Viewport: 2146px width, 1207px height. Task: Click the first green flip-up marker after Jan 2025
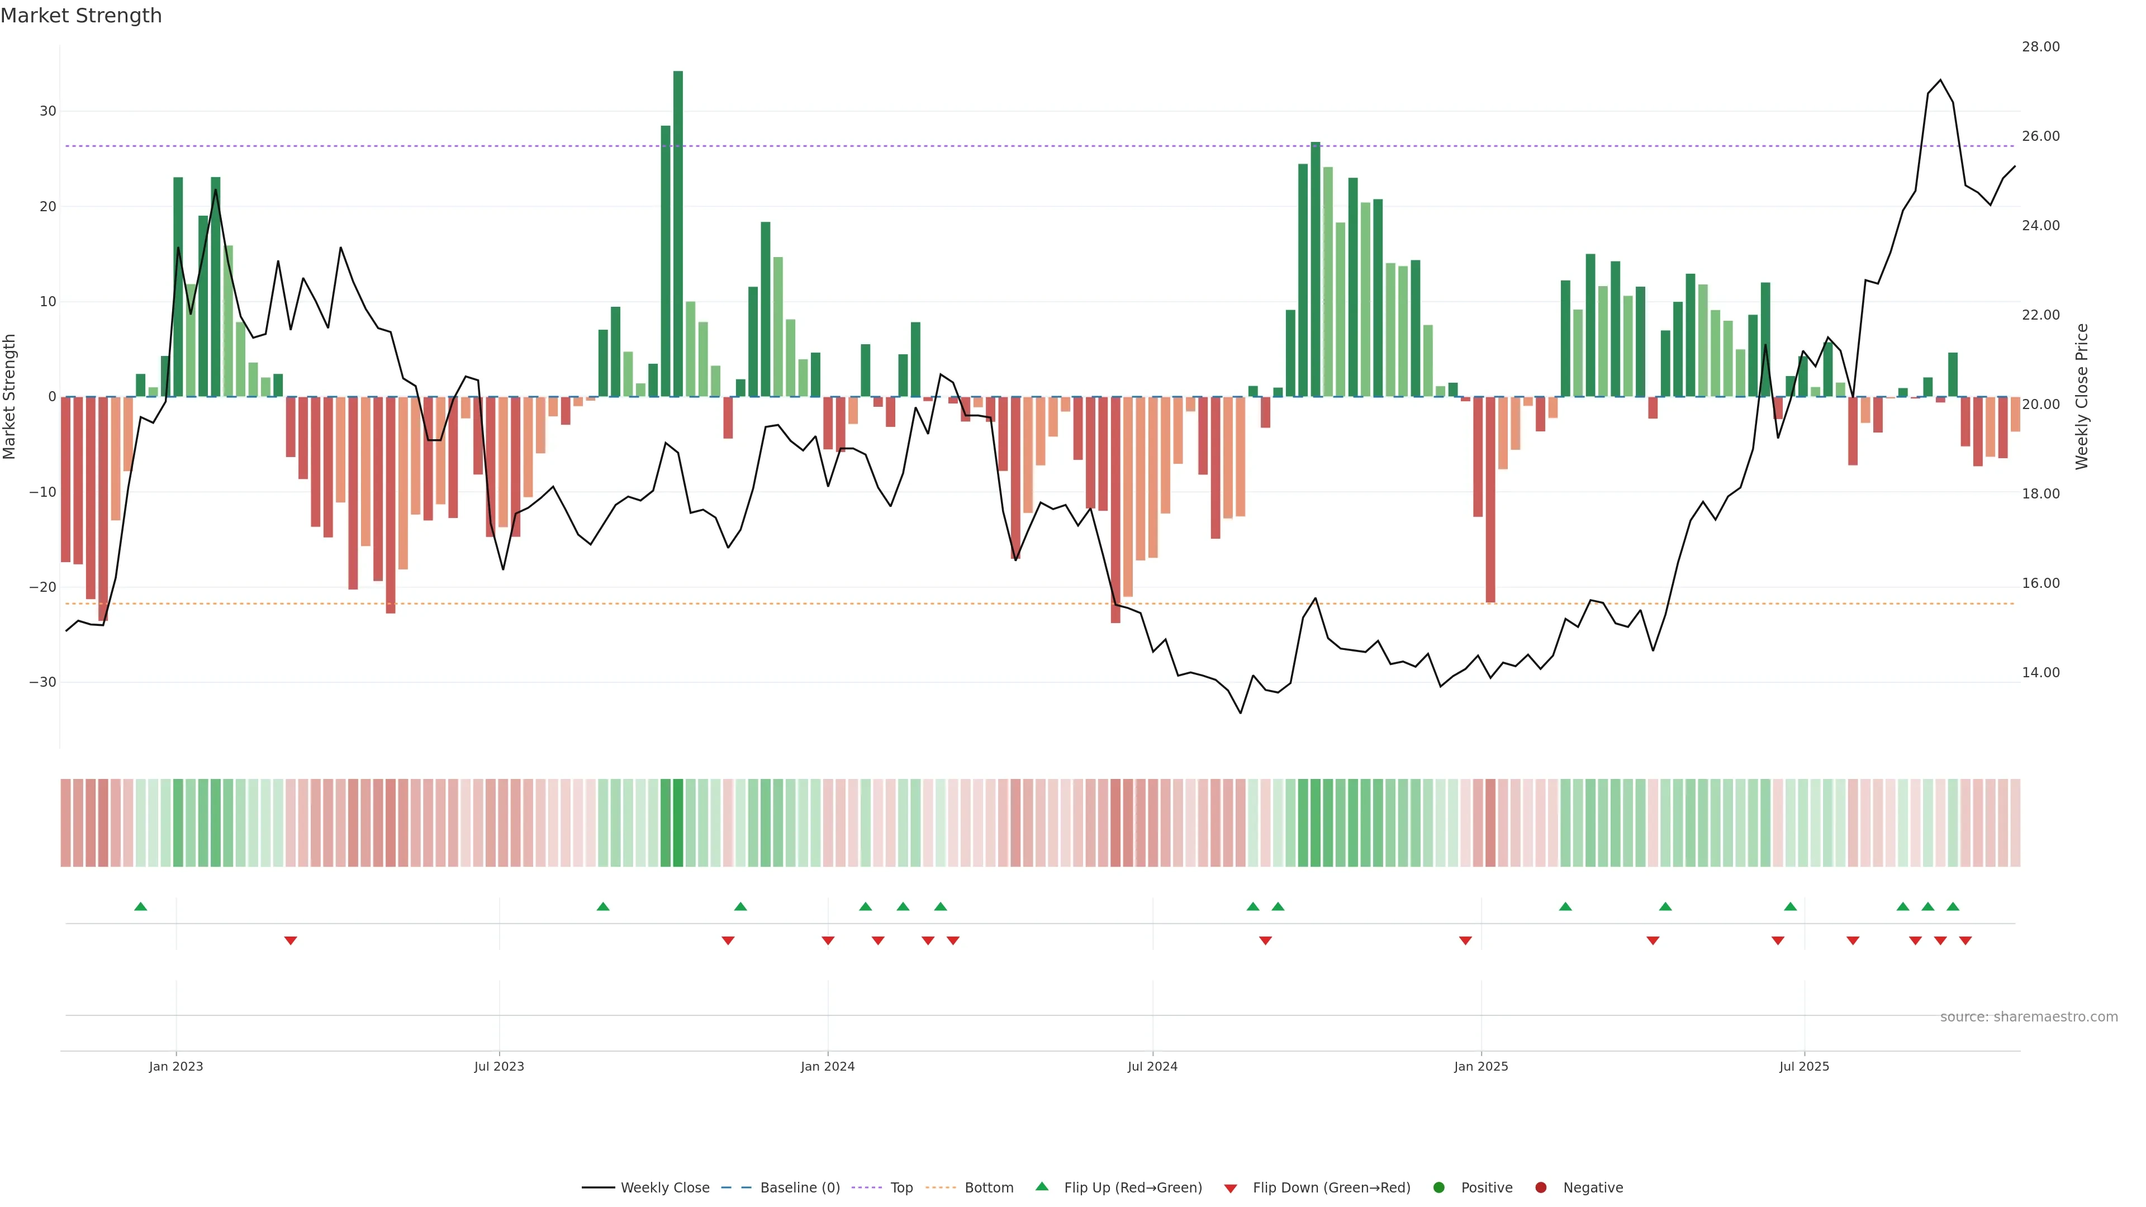coord(1565,906)
